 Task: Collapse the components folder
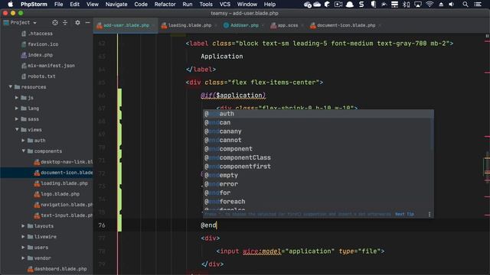23,151
